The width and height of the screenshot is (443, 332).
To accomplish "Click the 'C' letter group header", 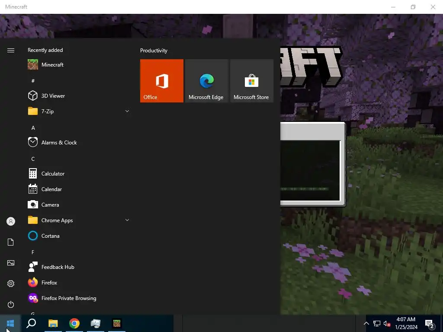I will (33, 159).
